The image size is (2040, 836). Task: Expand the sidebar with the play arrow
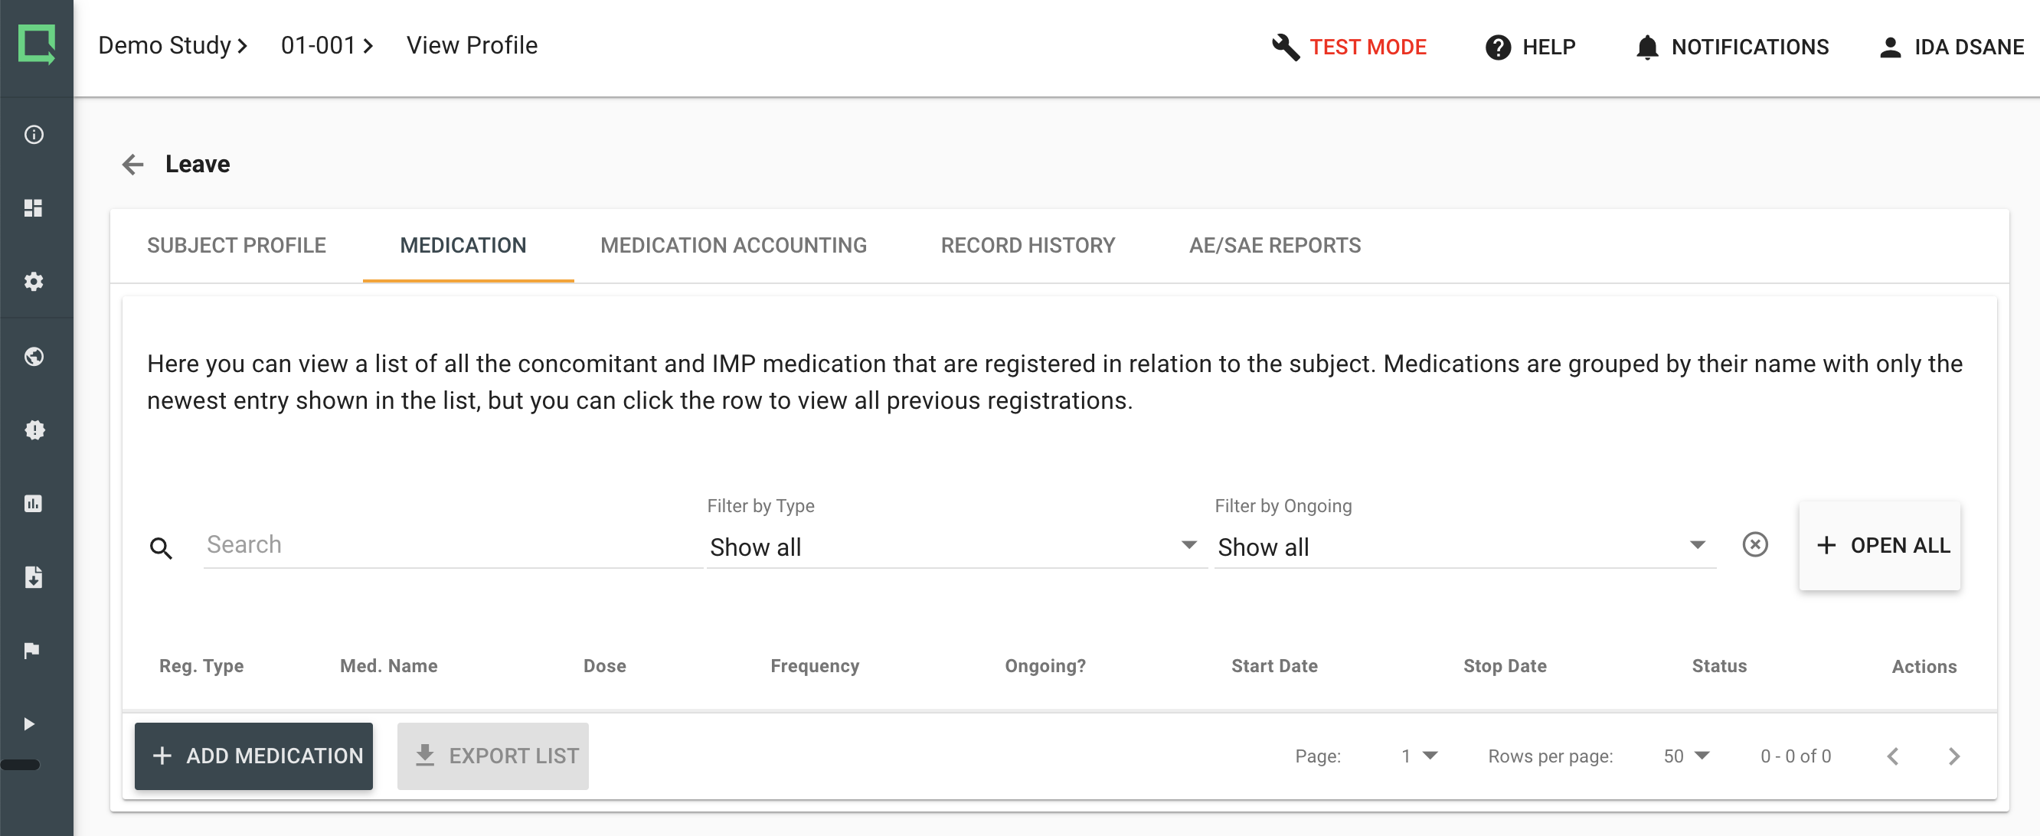[29, 723]
